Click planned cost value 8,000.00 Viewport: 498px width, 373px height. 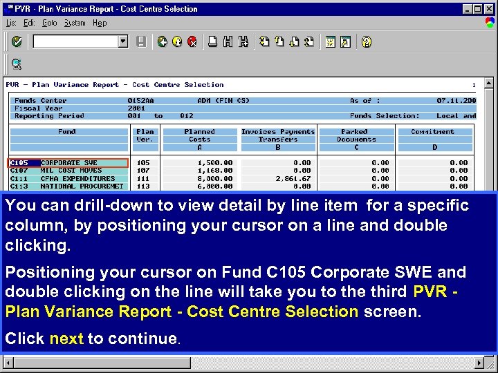[x=214, y=179]
